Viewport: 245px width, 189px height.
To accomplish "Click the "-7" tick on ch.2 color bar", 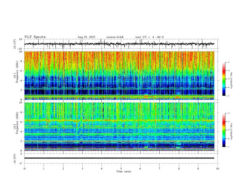I will [x=228, y=147].
